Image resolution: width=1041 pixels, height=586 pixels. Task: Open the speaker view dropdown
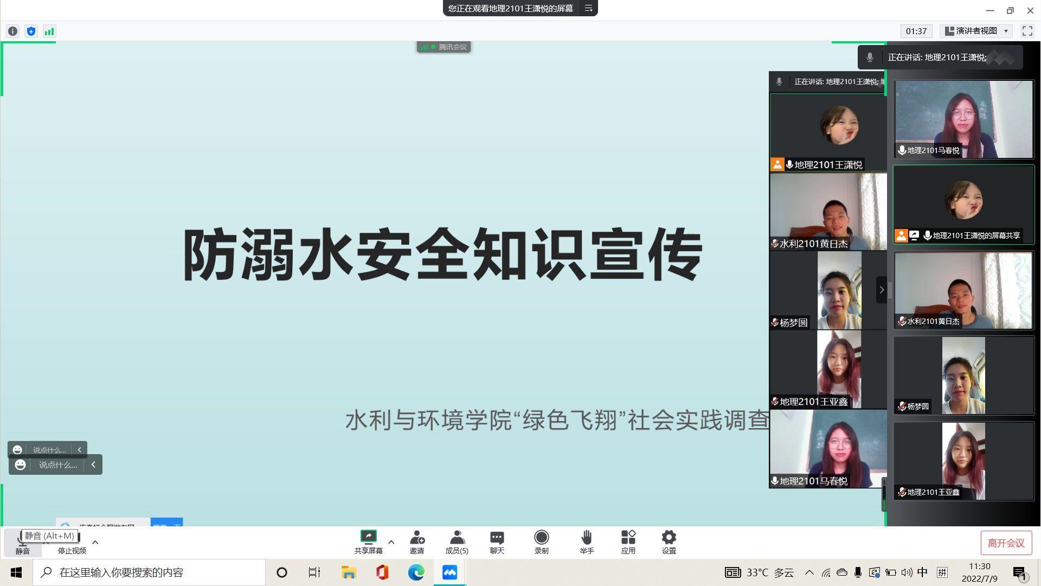point(976,31)
